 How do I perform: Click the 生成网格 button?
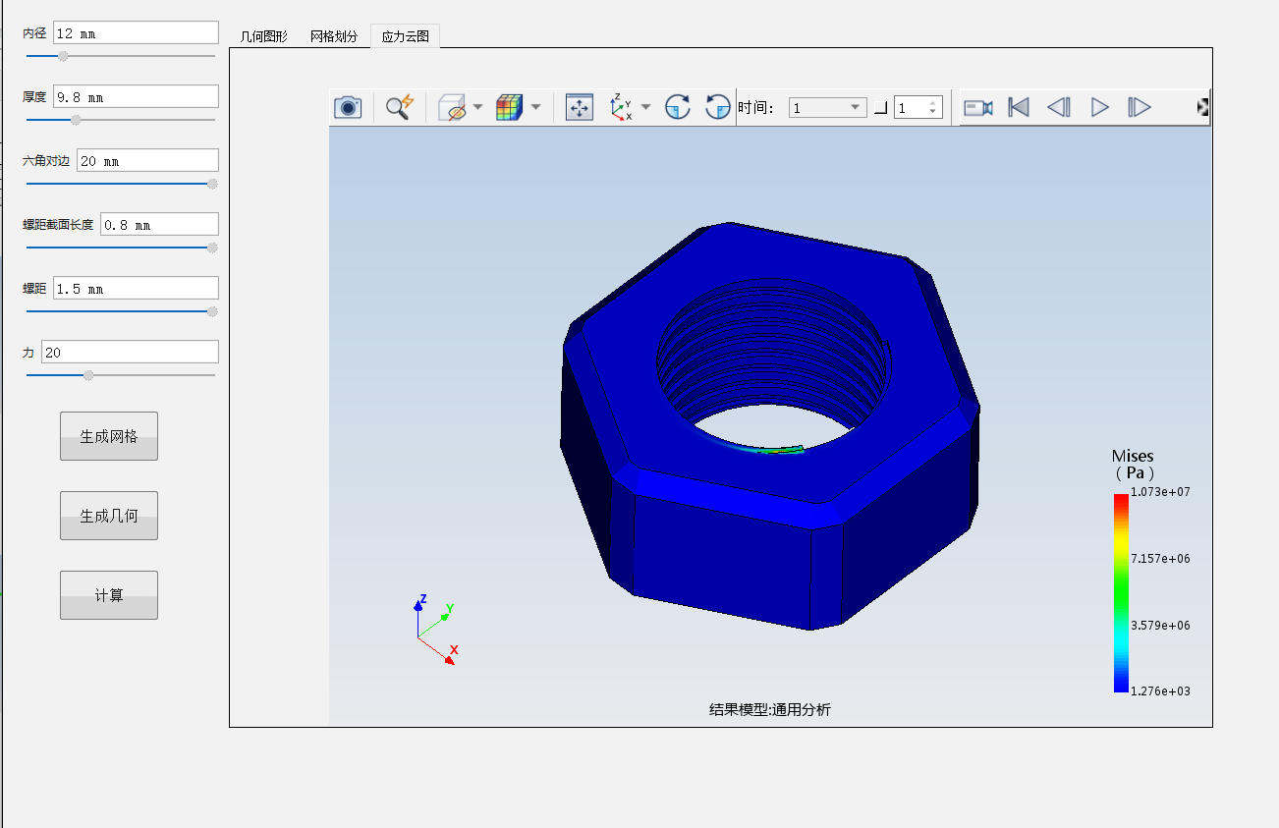(109, 436)
